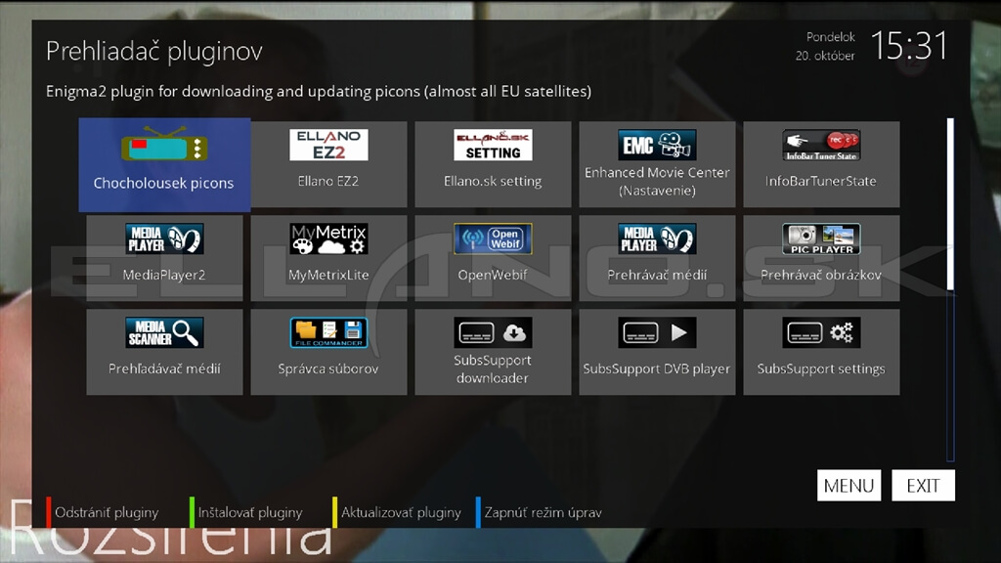Screen dimensions: 1001x563
Task: Click red Odstrániť pluginy option
Action: [x=107, y=512]
